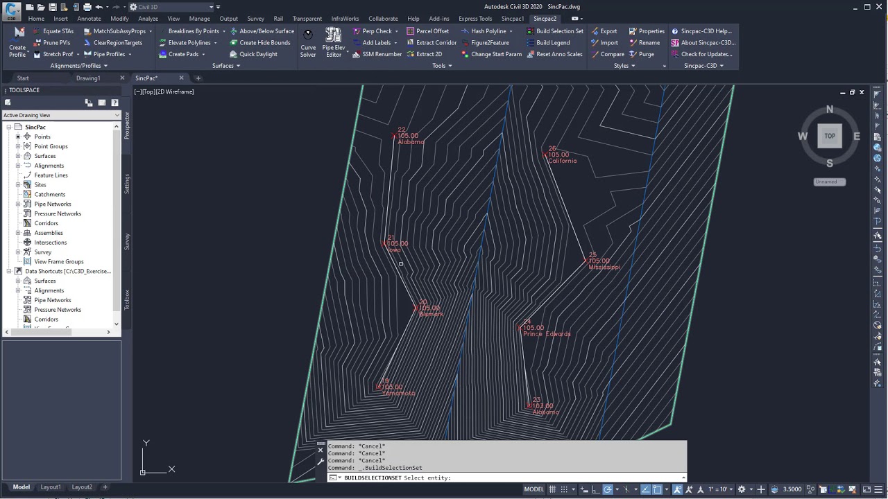Open the annotation scale 1" = 10' dropdown
The width and height of the screenshot is (888, 499).
click(x=720, y=489)
